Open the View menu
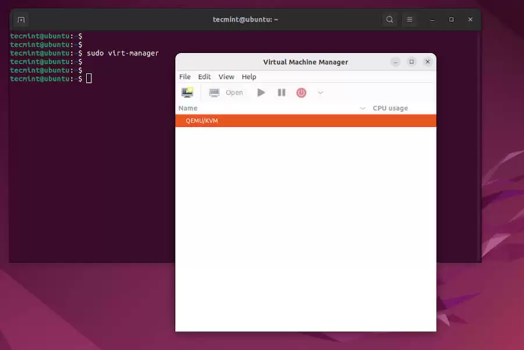Screen dimensions: 524x350 pos(226,76)
